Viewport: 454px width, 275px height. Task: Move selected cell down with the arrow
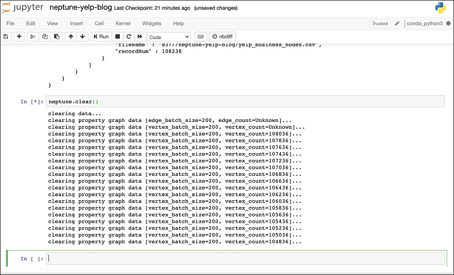(82, 36)
